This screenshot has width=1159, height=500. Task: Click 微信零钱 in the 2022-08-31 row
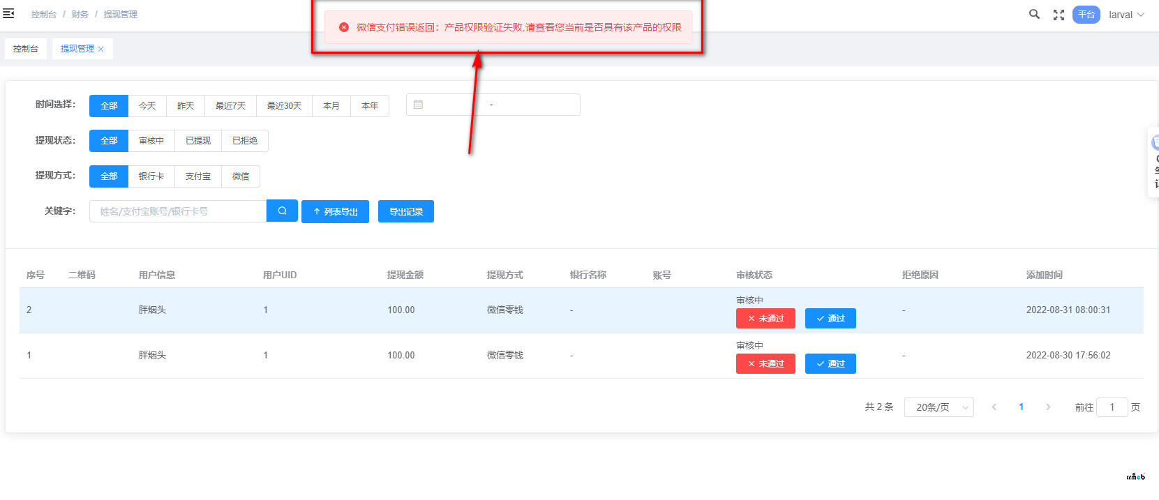504,310
